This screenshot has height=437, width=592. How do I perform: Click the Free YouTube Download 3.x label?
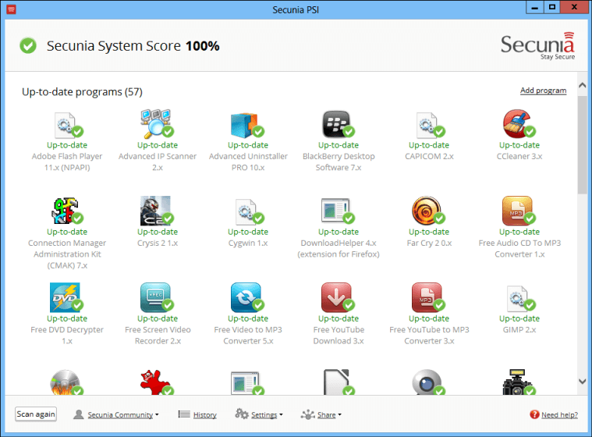coord(339,335)
